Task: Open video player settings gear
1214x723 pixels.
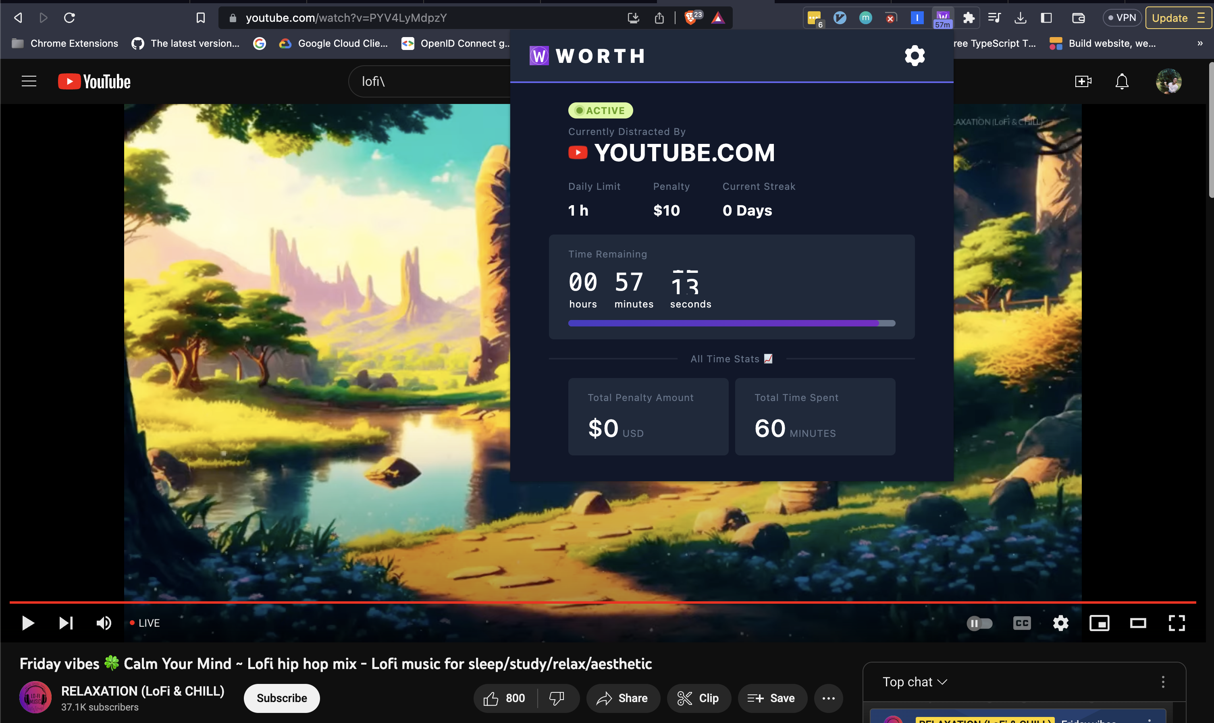Action: pos(1060,623)
